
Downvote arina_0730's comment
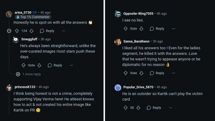[x=32, y=31]
